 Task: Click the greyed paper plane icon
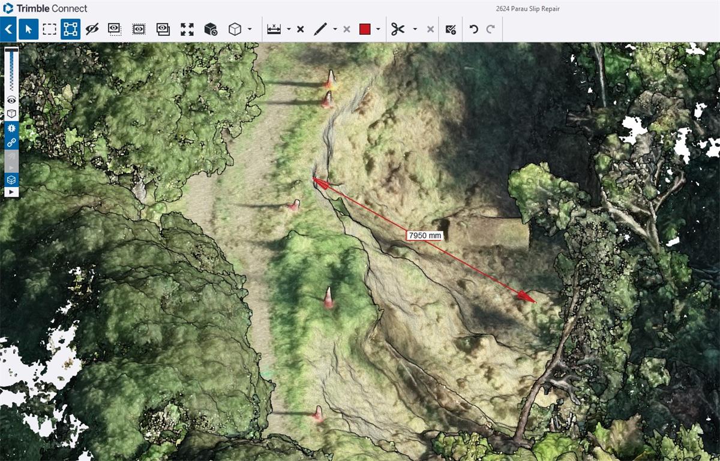click(x=11, y=155)
